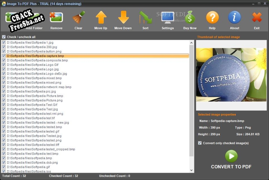This screenshot has height=180, width=269.
Task: Click the green Convert To PDF button
Action: [231, 156]
